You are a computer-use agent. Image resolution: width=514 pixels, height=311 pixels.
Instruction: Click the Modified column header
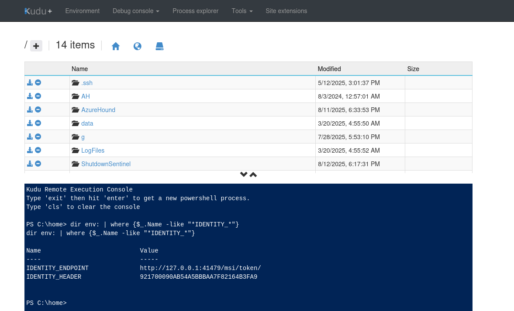(x=329, y=69)
